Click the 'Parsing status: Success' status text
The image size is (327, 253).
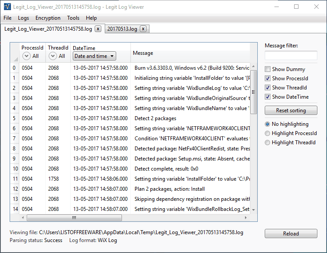36,240
